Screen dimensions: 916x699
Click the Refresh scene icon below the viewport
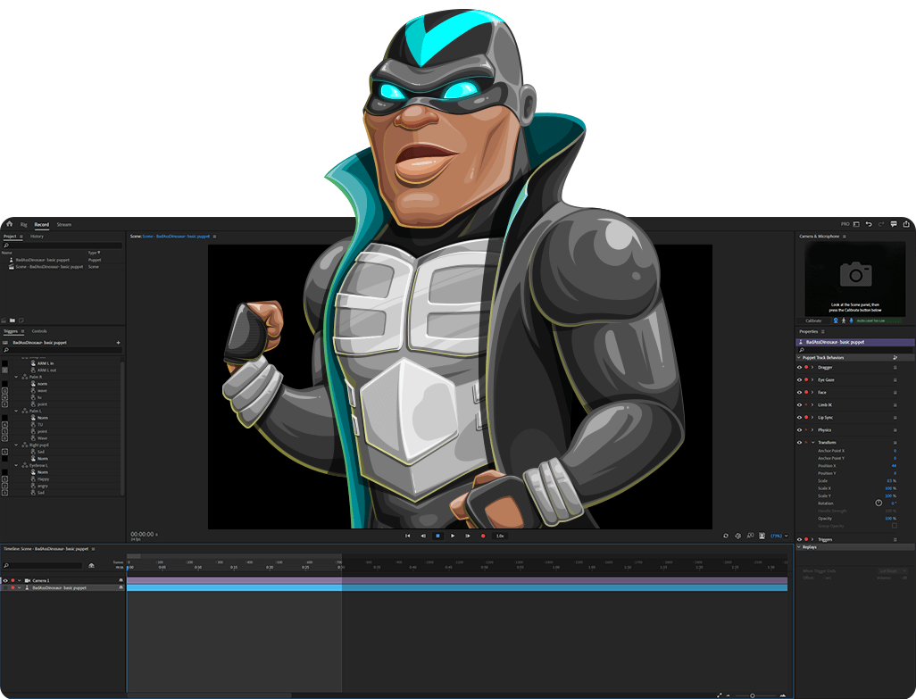726,536
